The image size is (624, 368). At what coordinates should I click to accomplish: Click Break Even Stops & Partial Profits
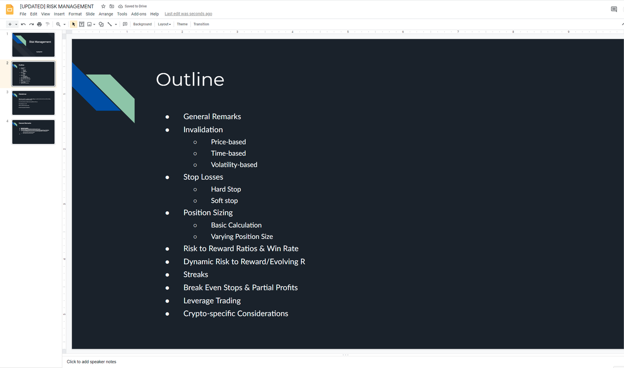pos(241,288)
